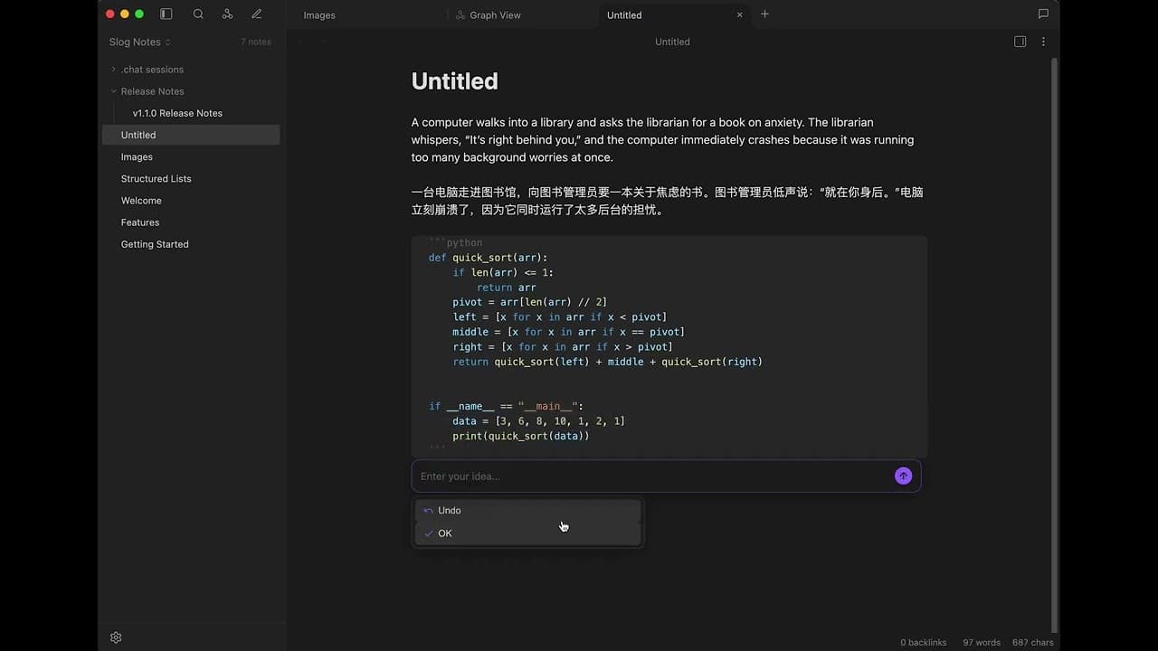This screenshot has width=1158, height=651.
Task: Choose Undo from the context menu
Action: pyautogui.click(x=449, y=510)
